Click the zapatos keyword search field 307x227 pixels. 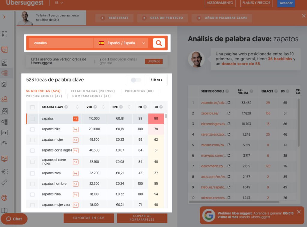(x=61, y=43)
